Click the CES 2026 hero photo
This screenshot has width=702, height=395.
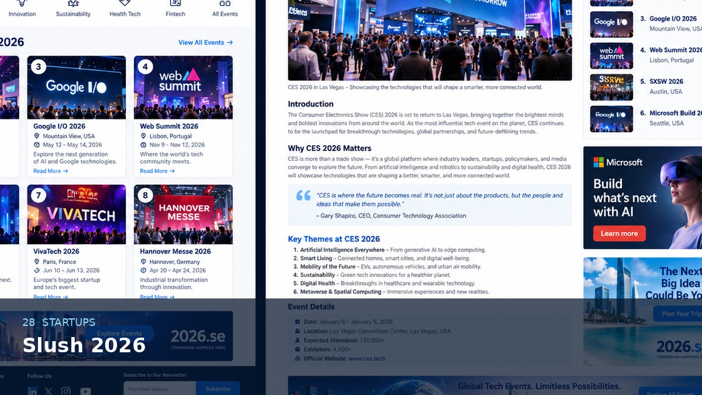tap(430, 40)
